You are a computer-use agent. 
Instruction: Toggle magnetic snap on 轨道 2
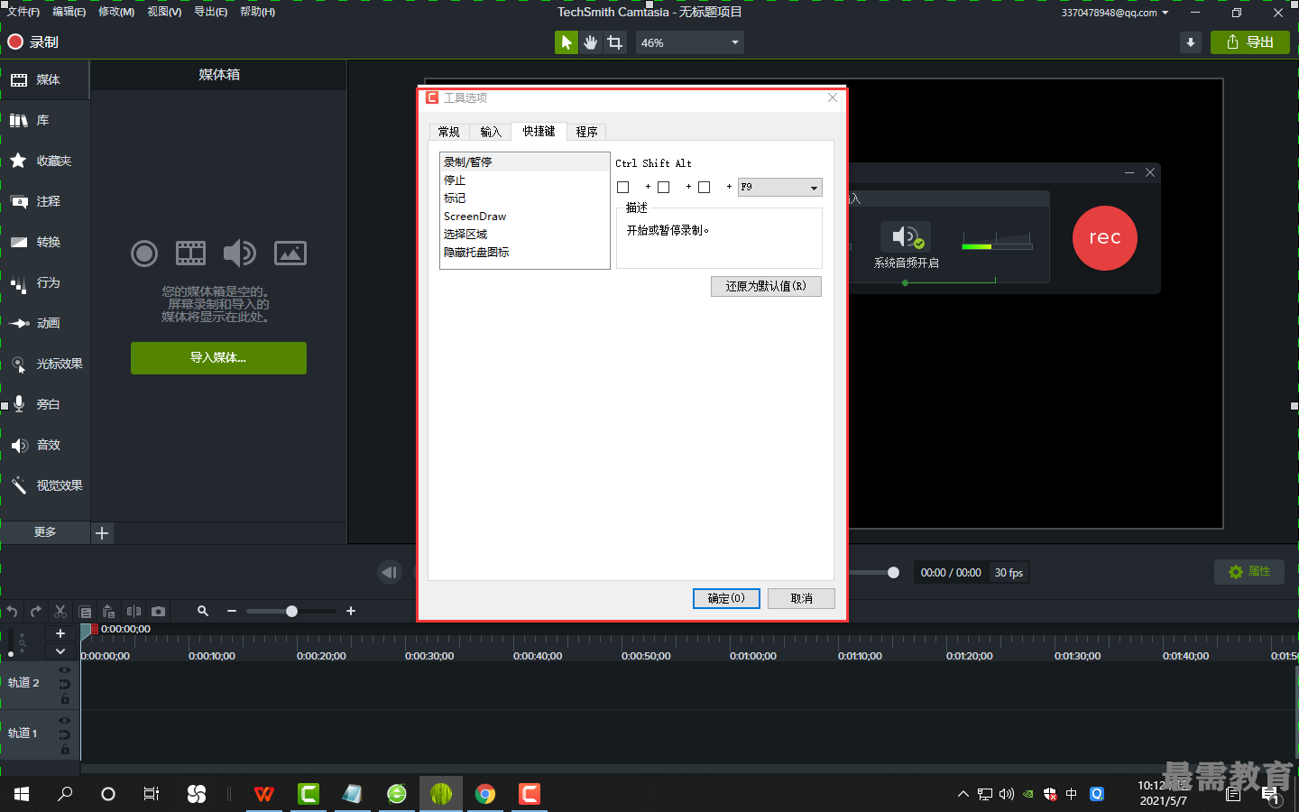click(x=64, y=685)
